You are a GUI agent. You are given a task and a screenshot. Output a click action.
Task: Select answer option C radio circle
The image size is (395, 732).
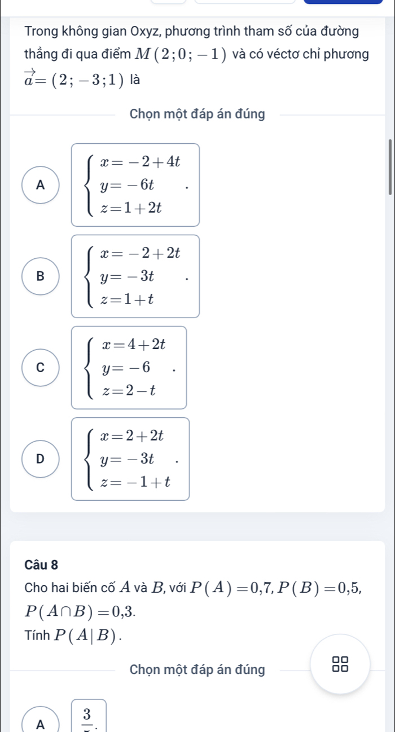pyautogui.click(x=39, y=367)
